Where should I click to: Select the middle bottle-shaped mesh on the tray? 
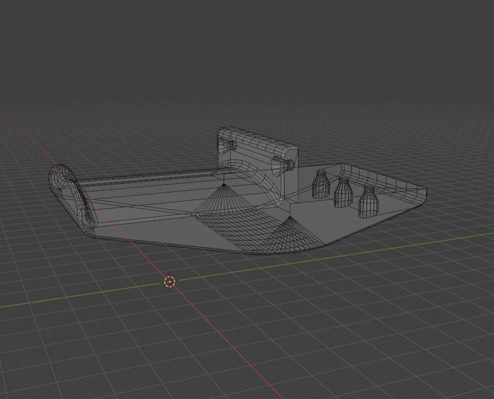click(343, 192)
